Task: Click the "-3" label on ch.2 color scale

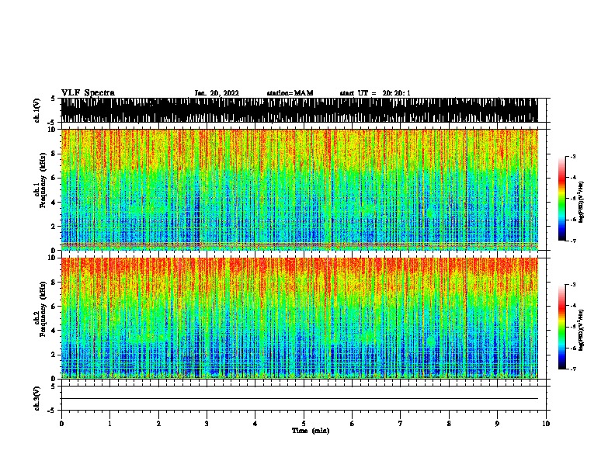Action: (572, 285)
